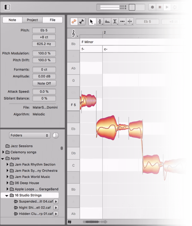Image resolution: width=192 pixels, height=226 pixels.
Task: Click the Sibilant Balance value field
Action: click(44, 98)
